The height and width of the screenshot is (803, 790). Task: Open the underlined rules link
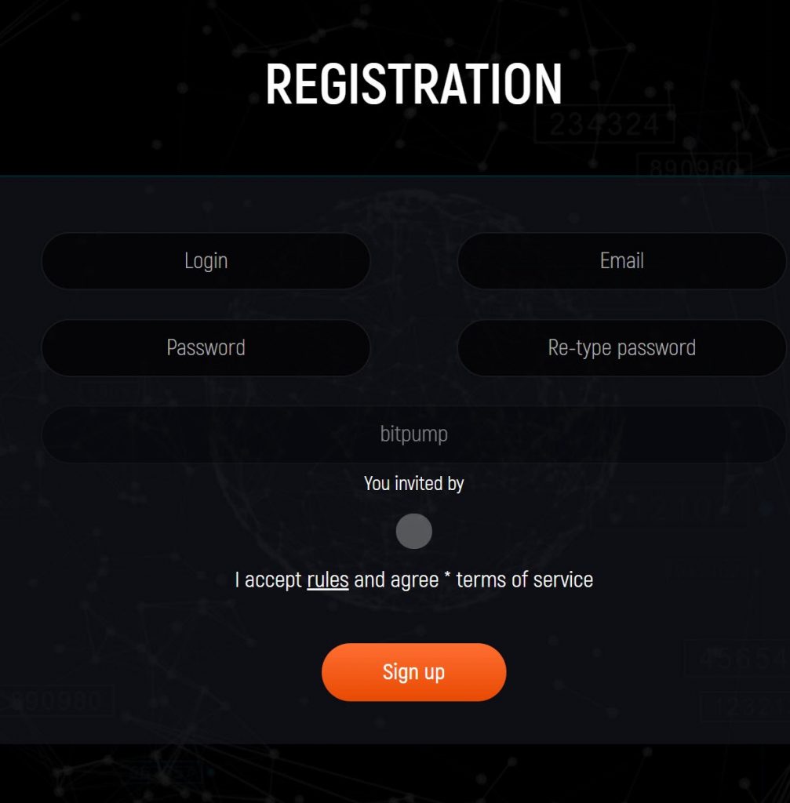point(328,580)
